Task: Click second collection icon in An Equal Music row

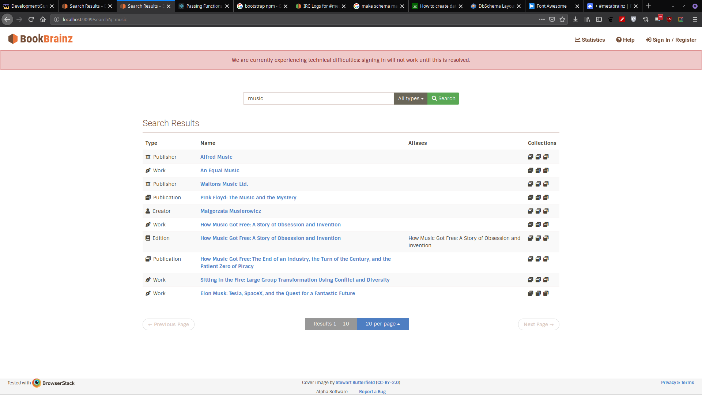Action: tap(538, 170)
